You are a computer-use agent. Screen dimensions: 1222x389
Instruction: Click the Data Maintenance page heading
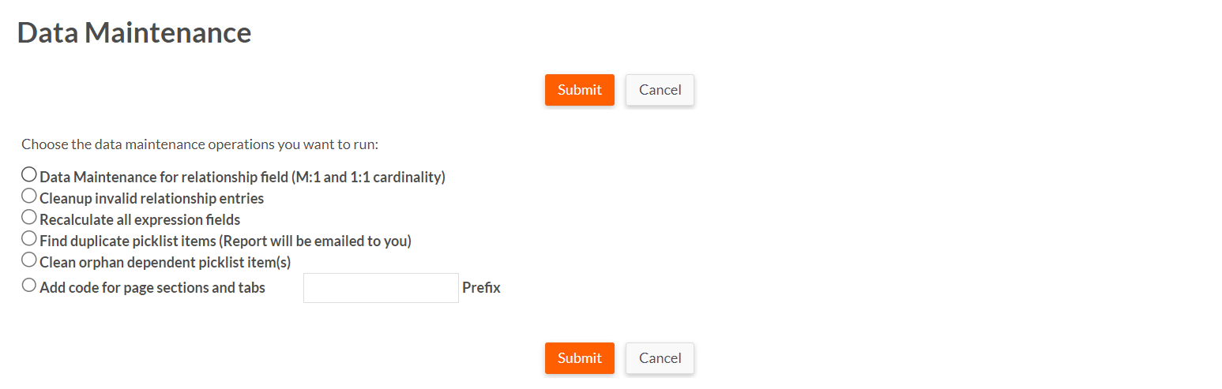[x=134, y=33]
